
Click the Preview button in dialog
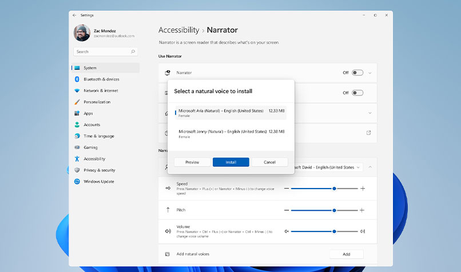[192, 162]
